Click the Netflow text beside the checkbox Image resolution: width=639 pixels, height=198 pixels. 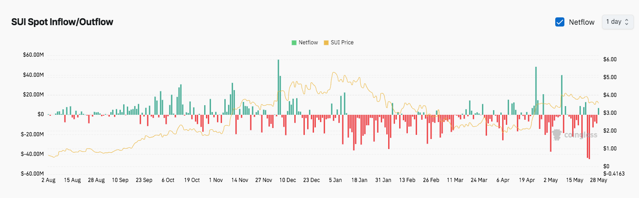[581, 22]
